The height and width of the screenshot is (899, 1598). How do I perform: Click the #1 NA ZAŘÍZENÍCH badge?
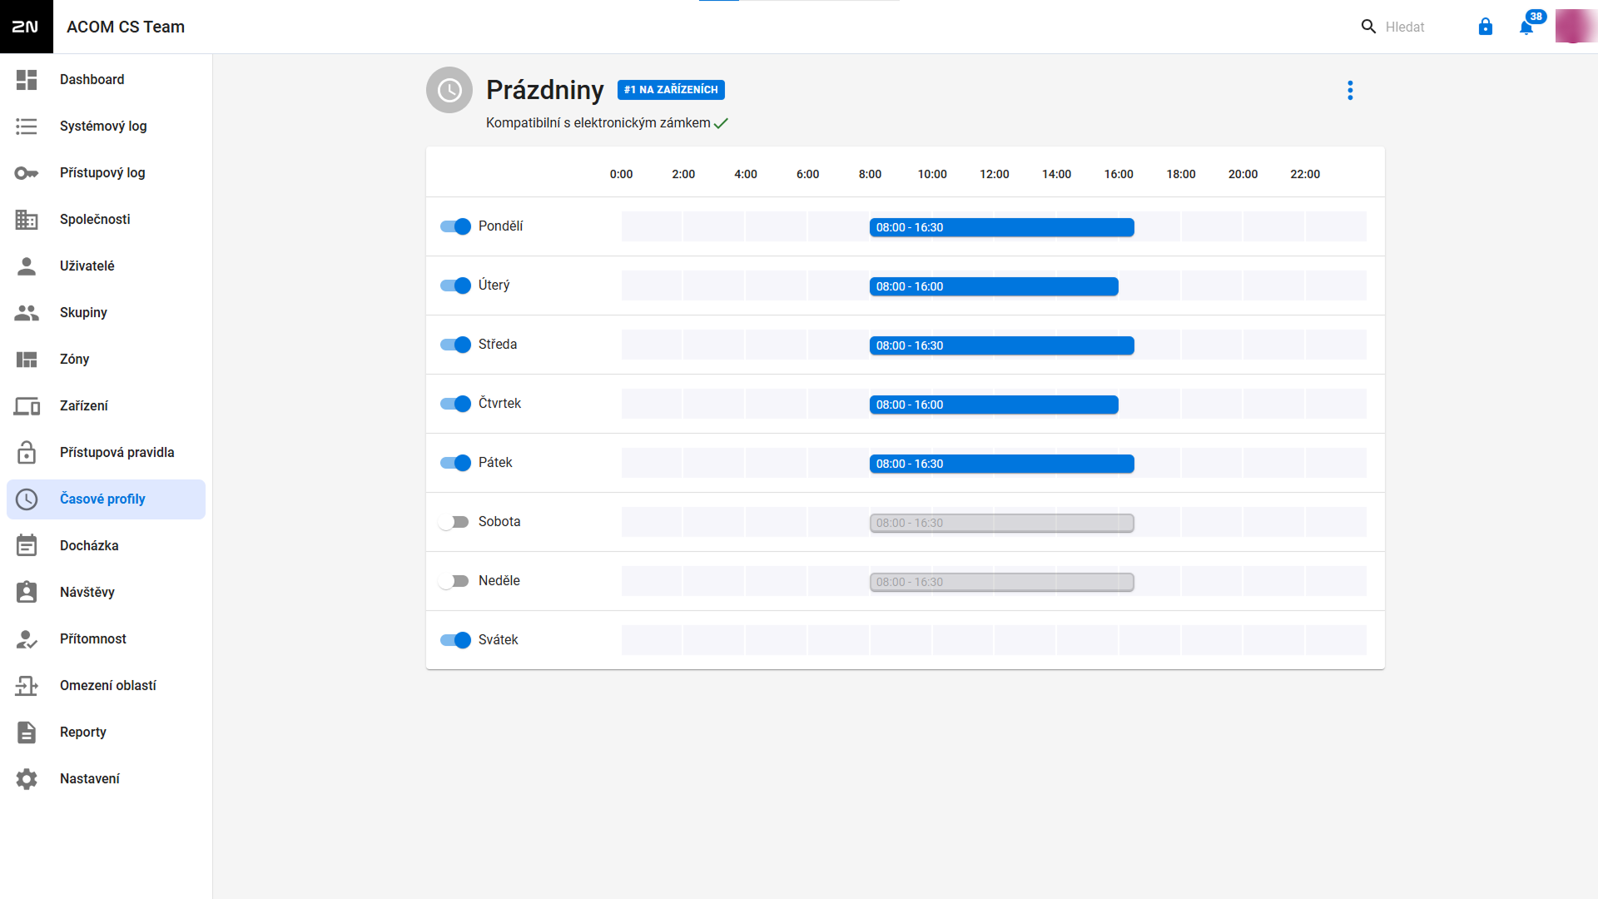[671, 90]
